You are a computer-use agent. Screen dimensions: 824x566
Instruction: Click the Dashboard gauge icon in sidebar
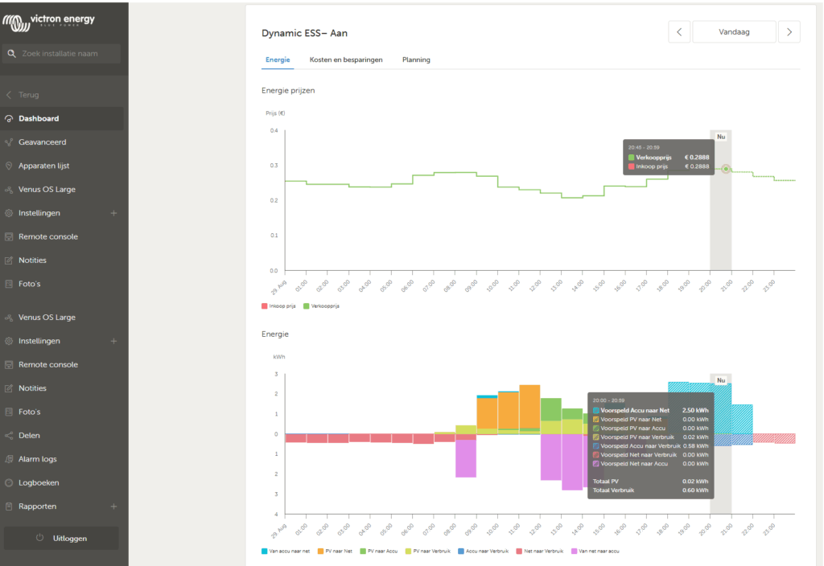[9, 119]
